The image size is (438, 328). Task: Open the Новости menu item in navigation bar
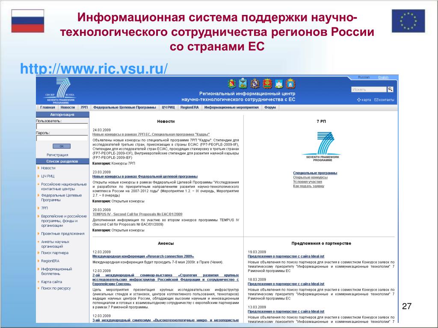[68, 107]
